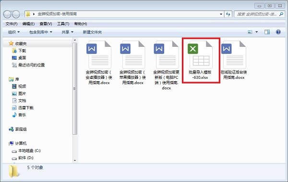Open the help question-mark icon
Screen dimensions: 288x182
278,32
